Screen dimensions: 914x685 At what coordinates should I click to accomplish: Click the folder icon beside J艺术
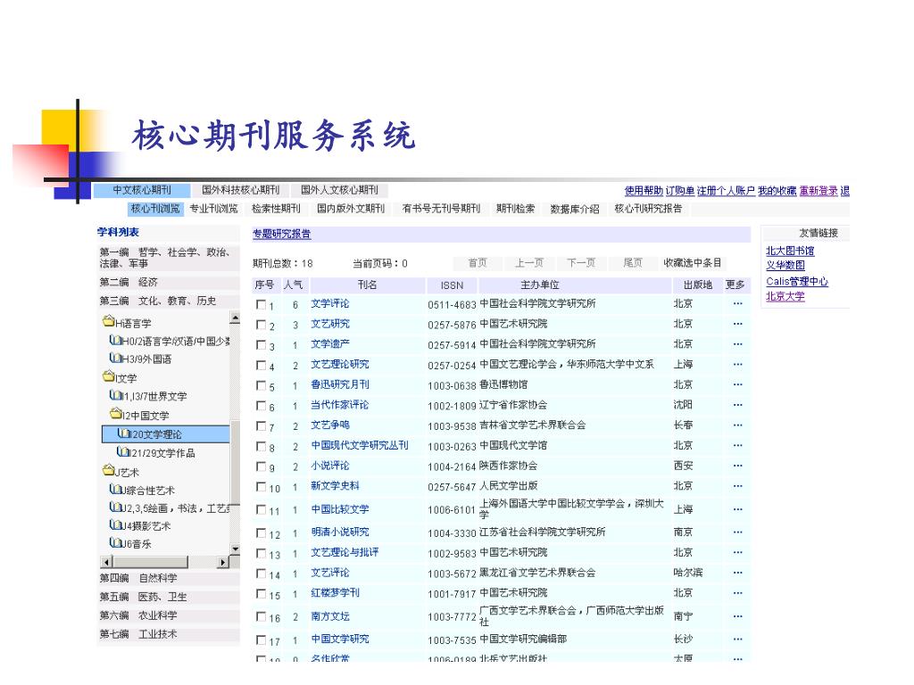click(x=108, y=470)
